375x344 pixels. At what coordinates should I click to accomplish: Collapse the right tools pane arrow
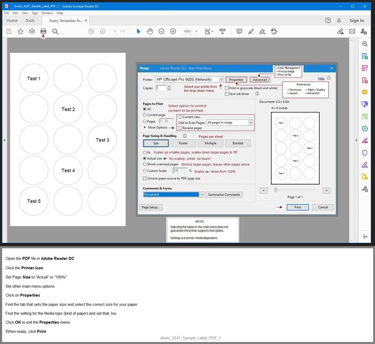coord(356,140)
